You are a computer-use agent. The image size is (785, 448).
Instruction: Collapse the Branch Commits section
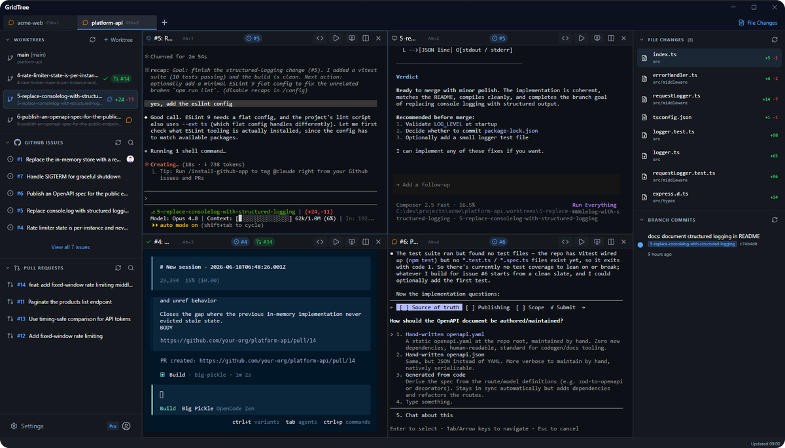pos(642,220)
